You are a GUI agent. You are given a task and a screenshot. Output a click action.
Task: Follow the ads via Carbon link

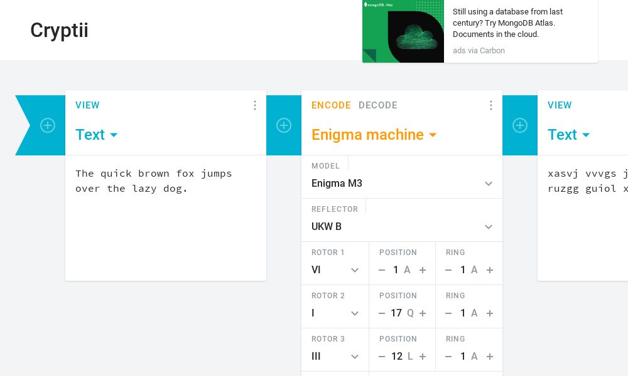479,50
